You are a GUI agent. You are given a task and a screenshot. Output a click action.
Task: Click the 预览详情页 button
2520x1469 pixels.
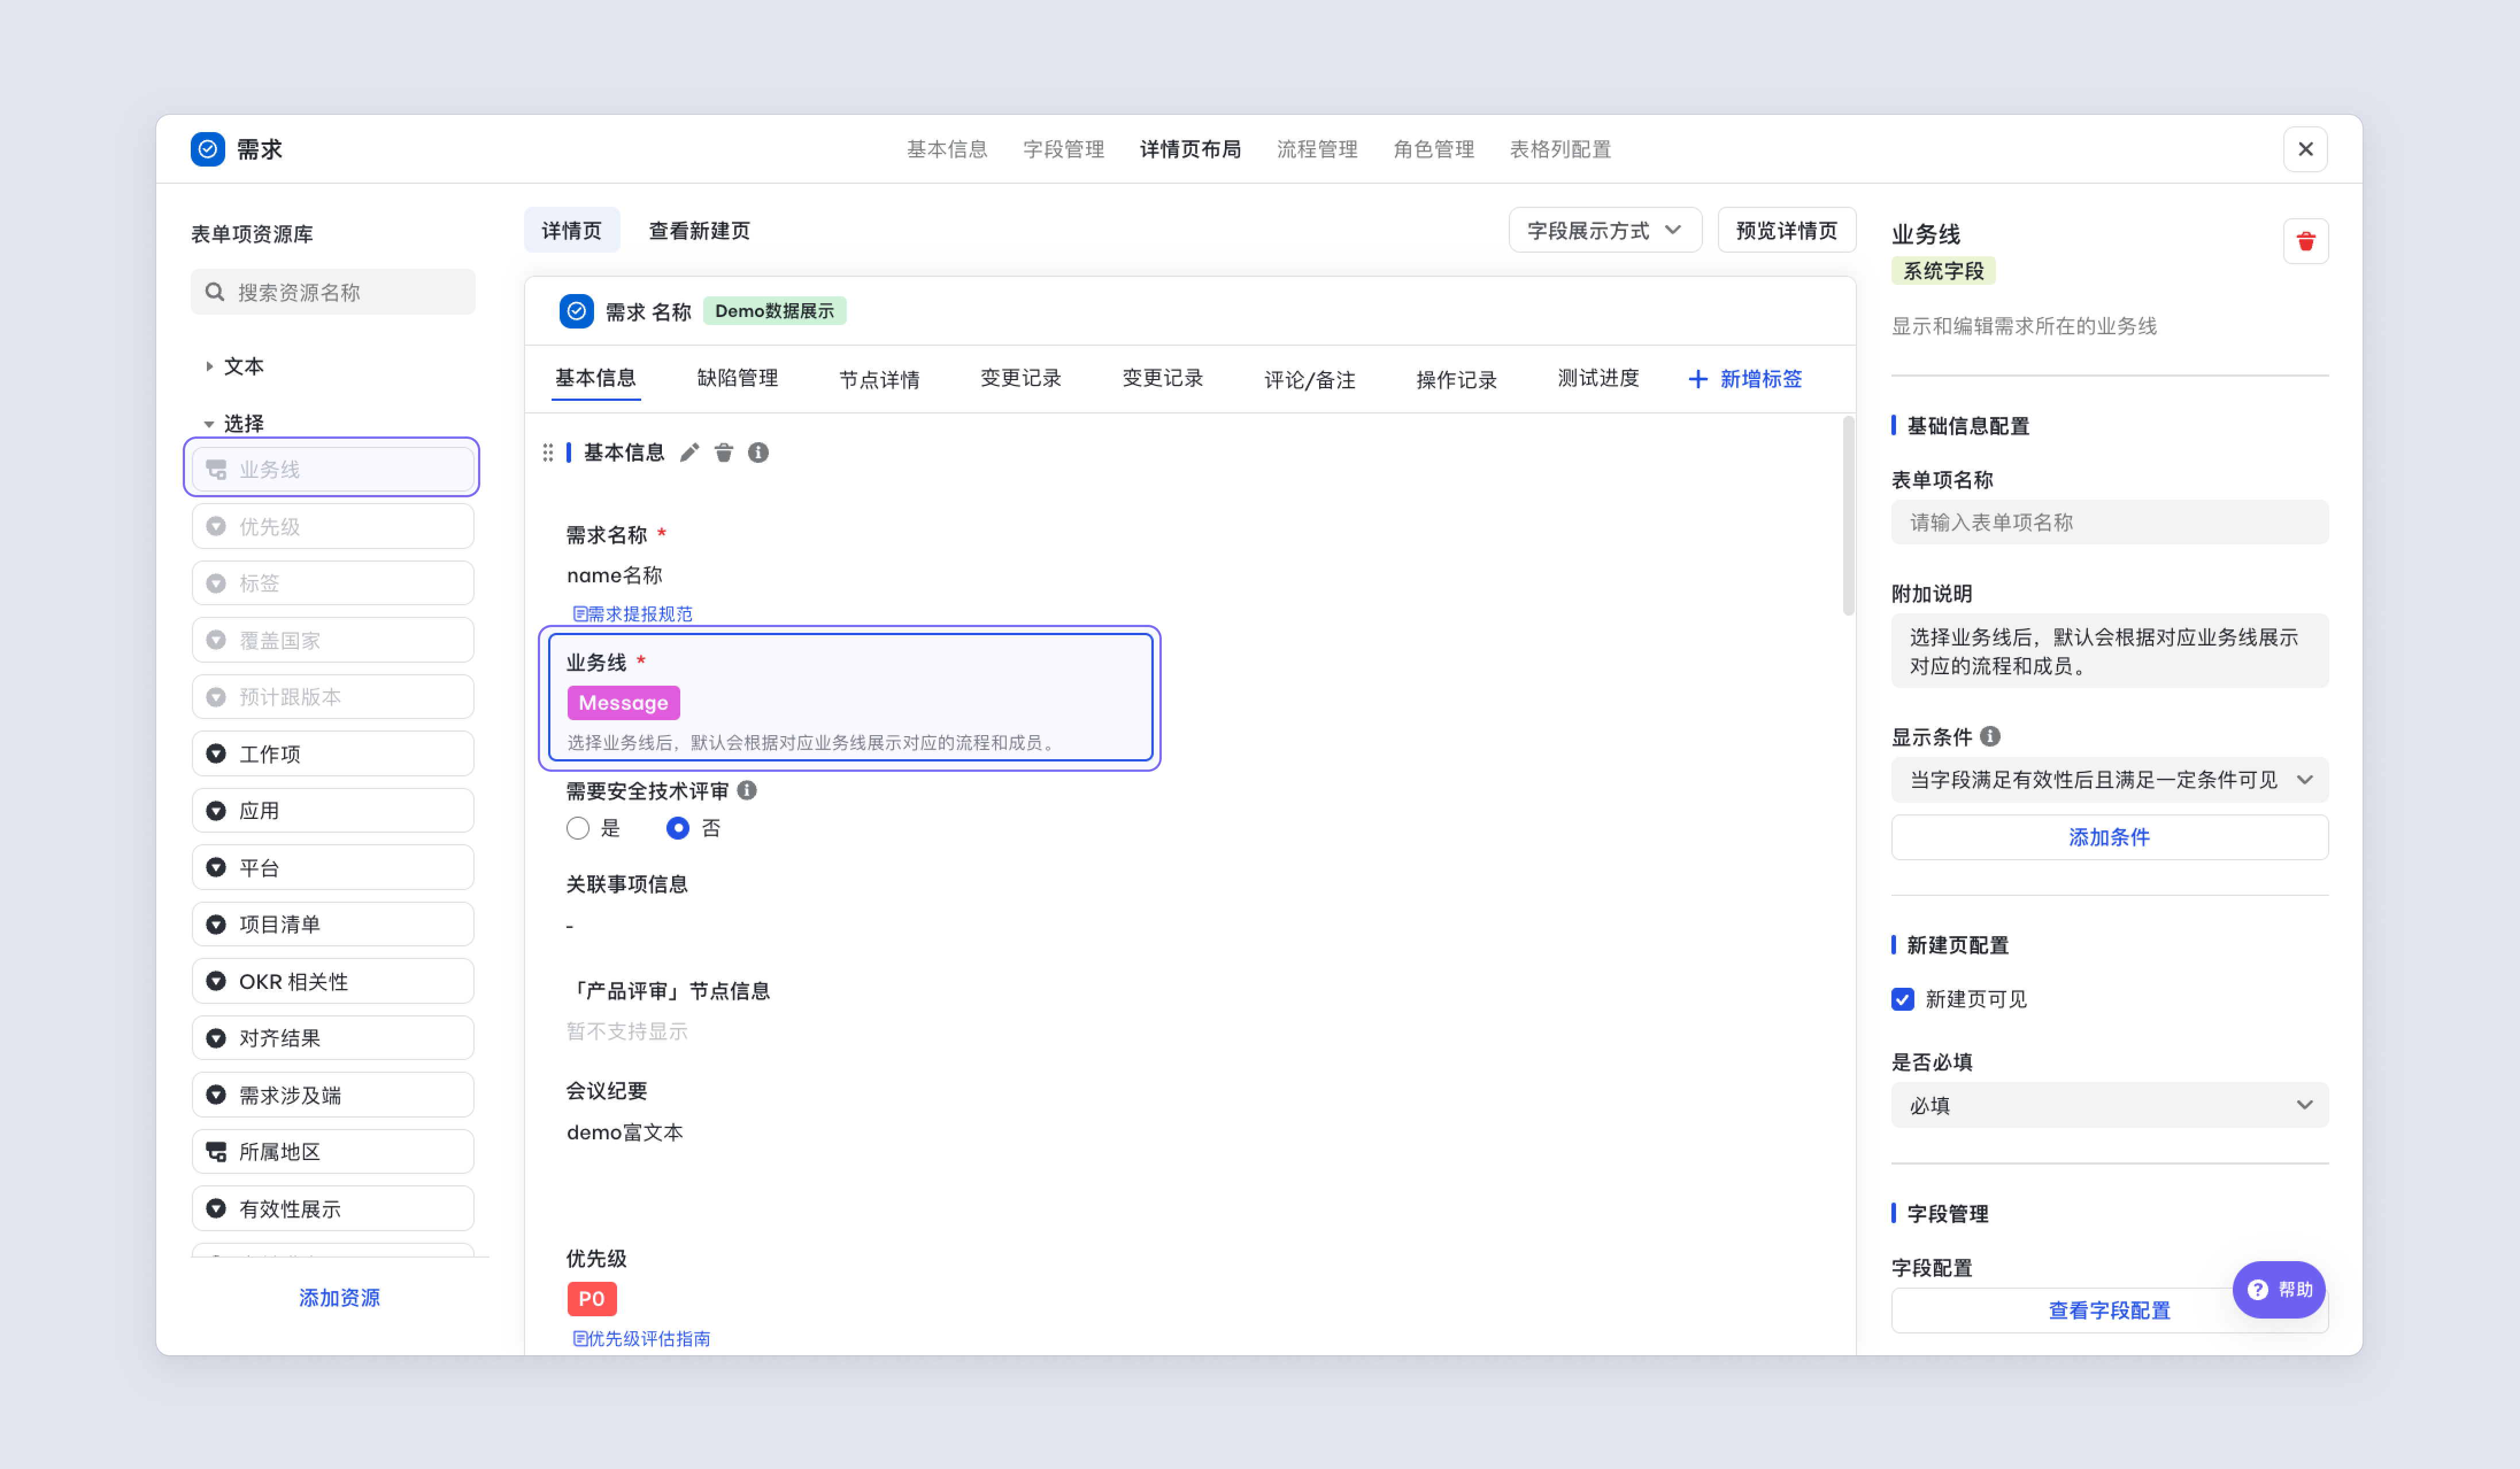pos(1787,231)
